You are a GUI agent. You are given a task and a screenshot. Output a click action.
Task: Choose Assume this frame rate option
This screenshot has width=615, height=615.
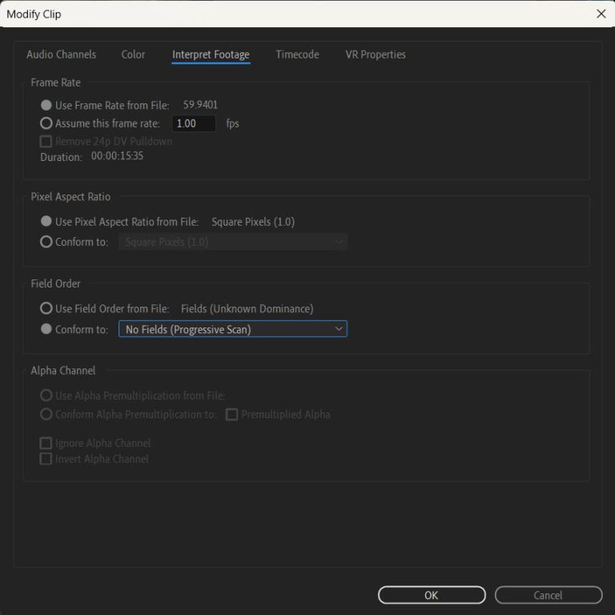pyautogui.click(x=46, y=123)
